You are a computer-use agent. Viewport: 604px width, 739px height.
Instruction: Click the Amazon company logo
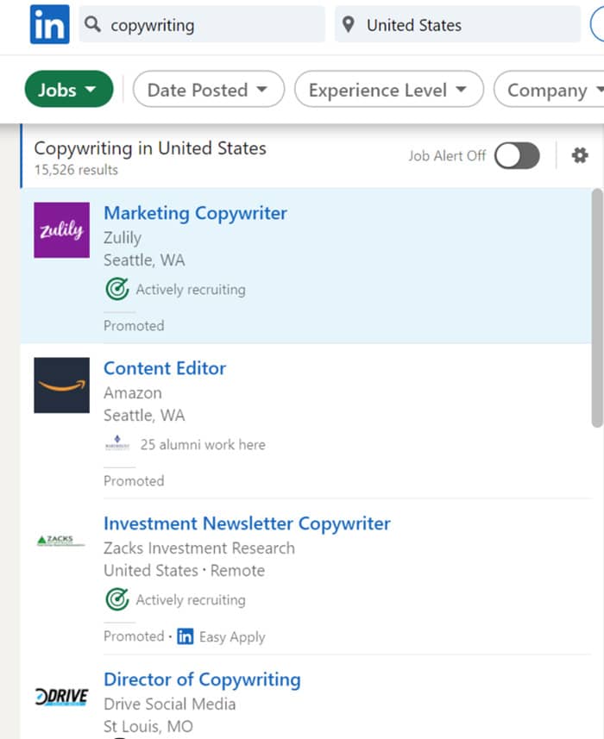point(62,385)
